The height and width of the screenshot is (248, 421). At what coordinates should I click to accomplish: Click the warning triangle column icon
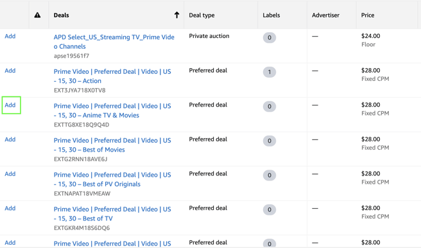click(x=37, y=15)
